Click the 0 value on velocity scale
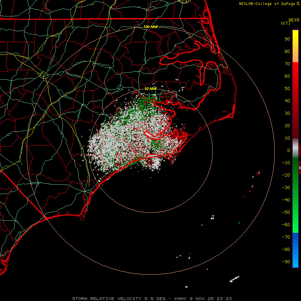 click(289, 150)
